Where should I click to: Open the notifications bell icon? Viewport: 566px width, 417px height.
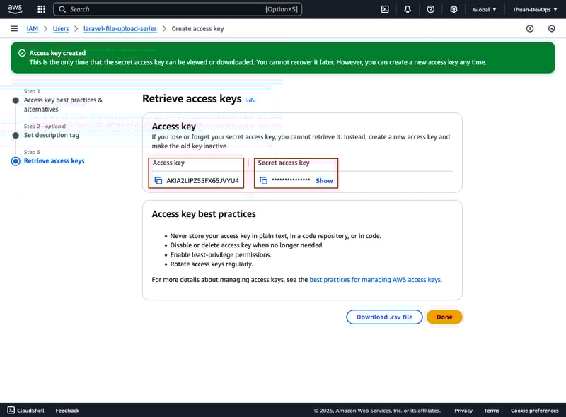point(408,9)
